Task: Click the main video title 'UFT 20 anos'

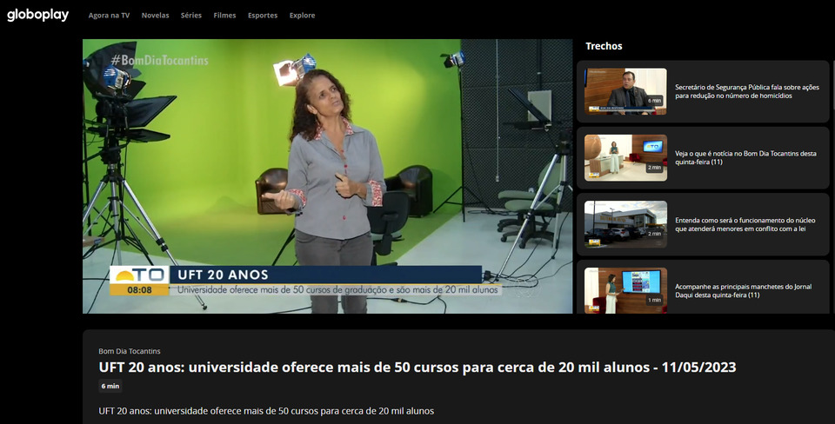Action: click(417, 367)
